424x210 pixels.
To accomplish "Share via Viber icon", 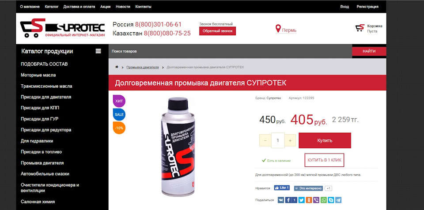I will point(316,200).
